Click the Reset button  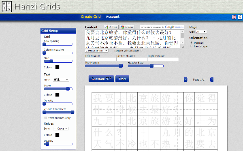(122, 79)
